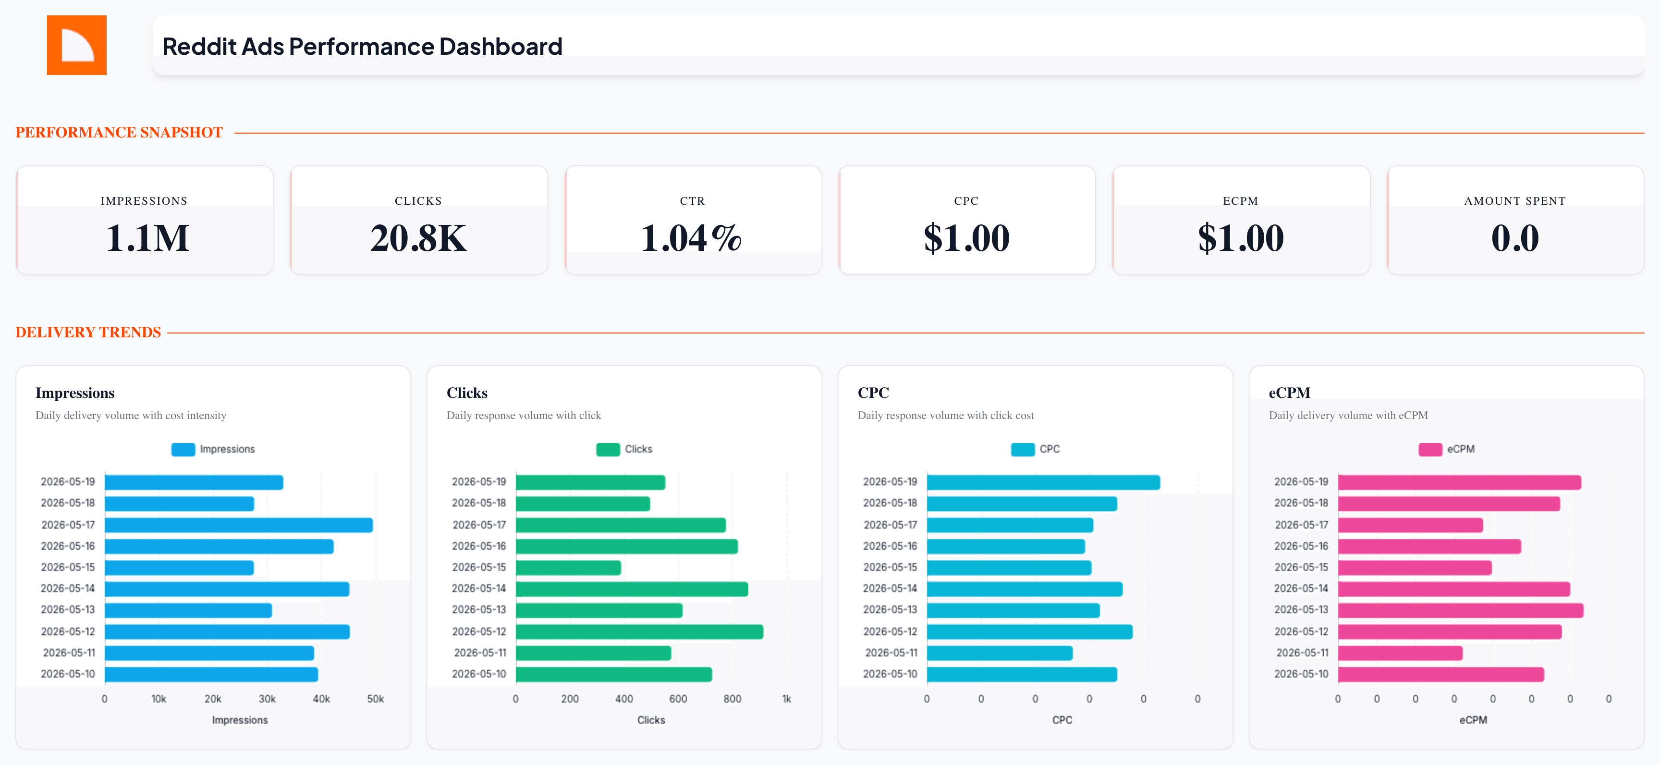Screen dimensions: 1660x765
Task: Select the CTR 1.04% metric card
Action: tap(693, 221)
